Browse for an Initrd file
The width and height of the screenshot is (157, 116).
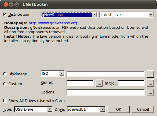[x=150, y=83]
